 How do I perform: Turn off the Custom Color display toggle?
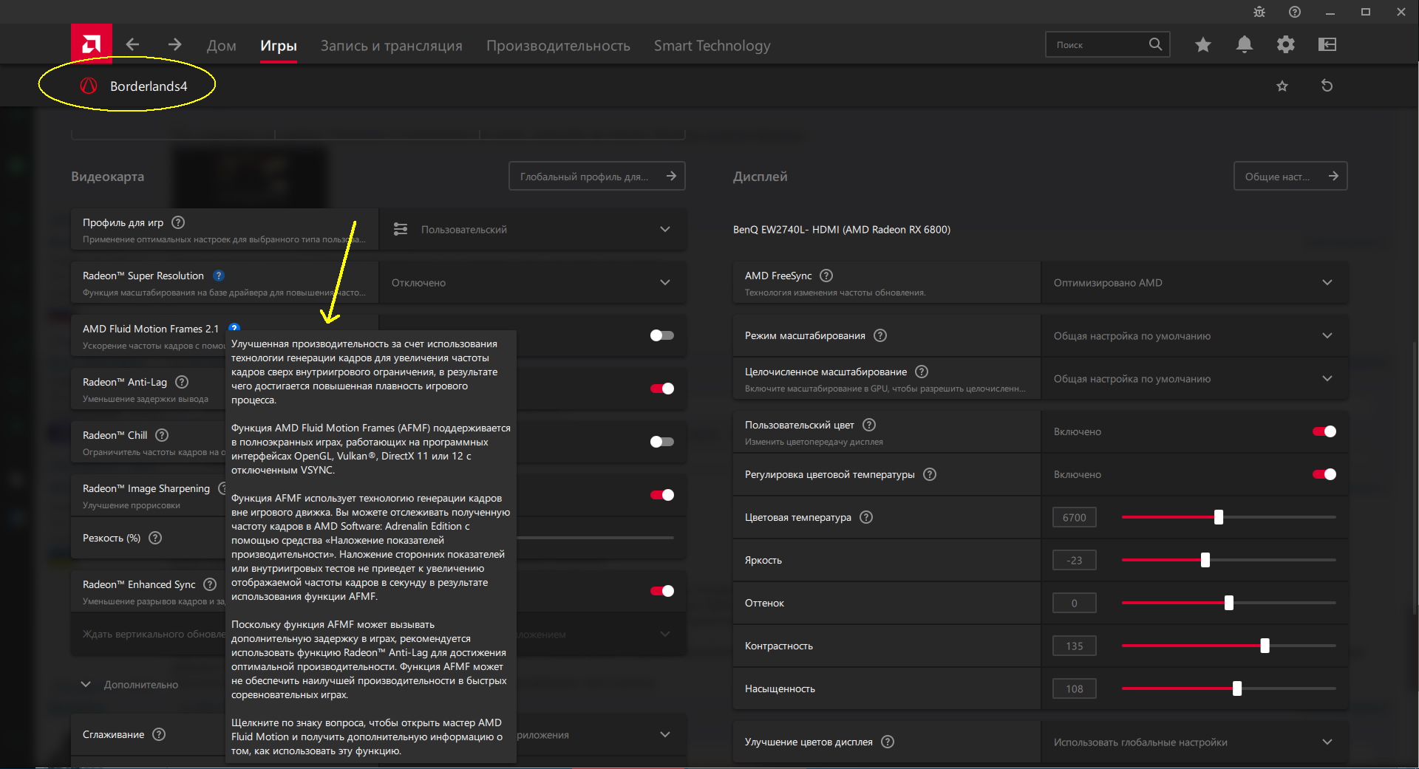coord(1324,431)
